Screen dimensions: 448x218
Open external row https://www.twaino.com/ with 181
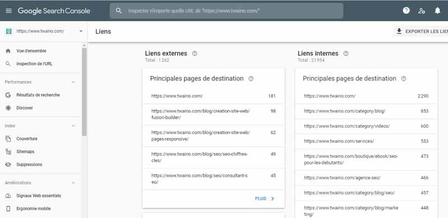(213, 96)
